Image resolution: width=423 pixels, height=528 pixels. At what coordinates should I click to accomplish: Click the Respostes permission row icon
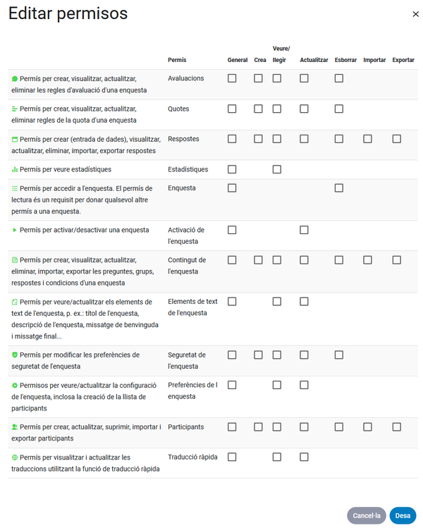point(15,140)
